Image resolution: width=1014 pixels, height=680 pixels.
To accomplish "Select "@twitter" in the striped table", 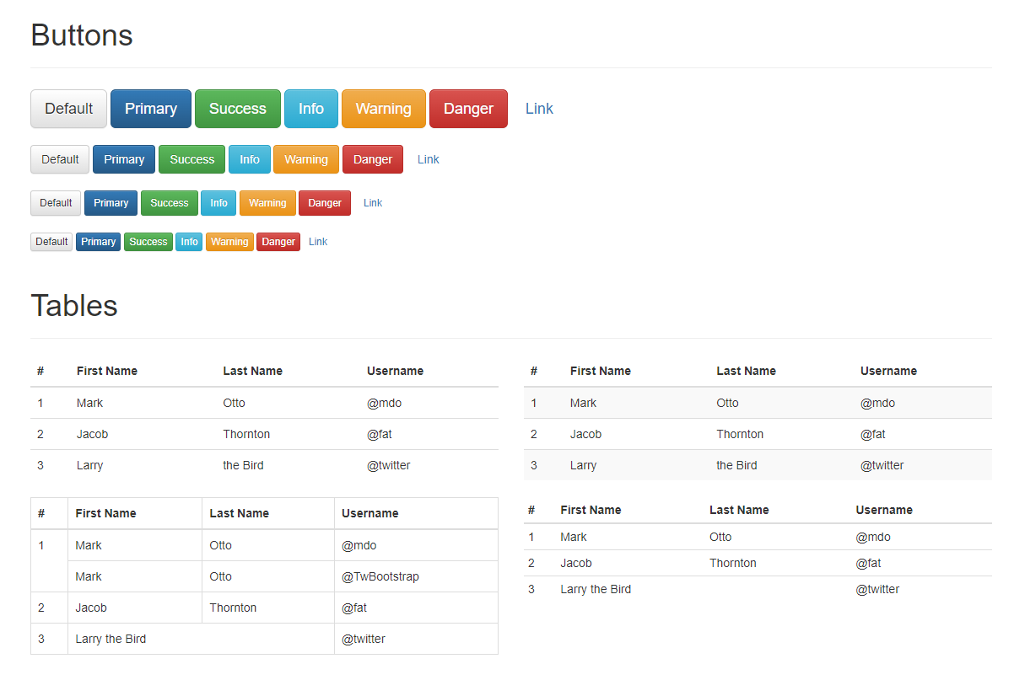I will pyautogui.click(x=882, y=465).
